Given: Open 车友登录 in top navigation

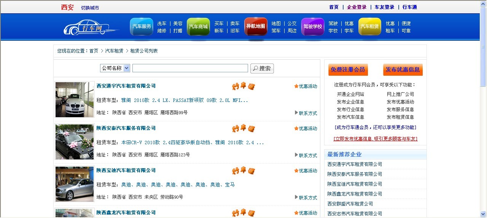Looking at the screenshot, I should tap(385, 7).
